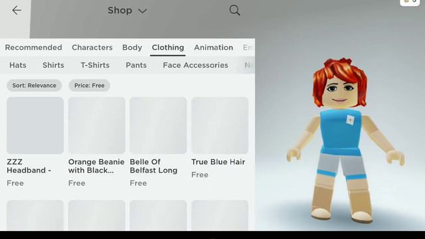This screenshot has width=425, height=239.
Task: Open ZZZ Headband item thumbnail
Action: [35, 125]
